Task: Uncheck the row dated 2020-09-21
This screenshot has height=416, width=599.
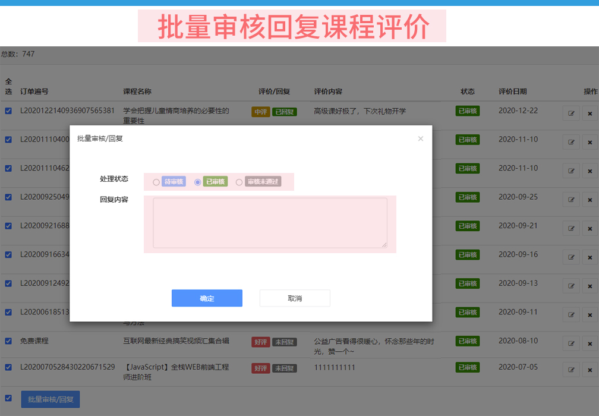Action: [8, 226]
